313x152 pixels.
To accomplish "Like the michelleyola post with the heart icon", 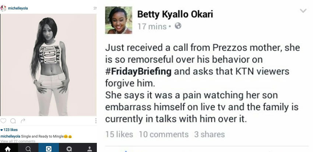I will tap(3, 120).
